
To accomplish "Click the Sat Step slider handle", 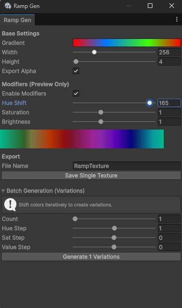I will 114,238.
